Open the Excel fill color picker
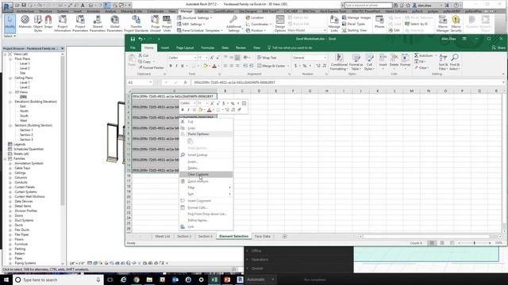The image size is (508, 285). pos(206,66)
